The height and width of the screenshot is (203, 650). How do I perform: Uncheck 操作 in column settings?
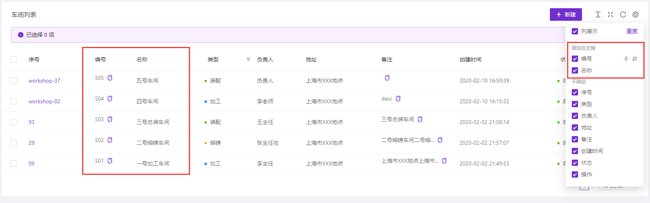[x=575, y=174]
